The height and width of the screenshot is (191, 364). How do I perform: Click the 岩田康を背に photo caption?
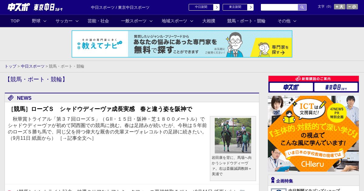click(232, 166)
